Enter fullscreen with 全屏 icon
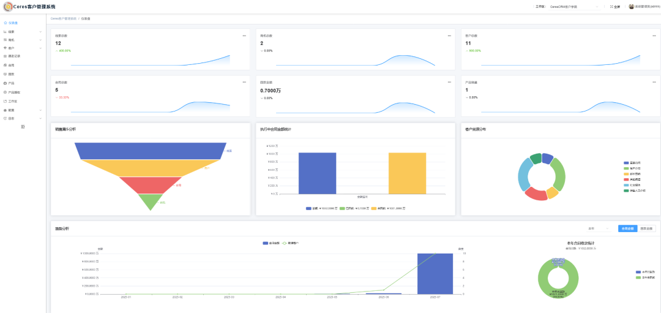Image resolution: width=661 pixels, height=313 pixels. click(x=613, y=7)
